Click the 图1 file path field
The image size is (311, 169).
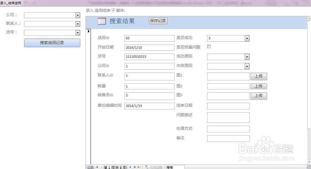tap(228, 76)
